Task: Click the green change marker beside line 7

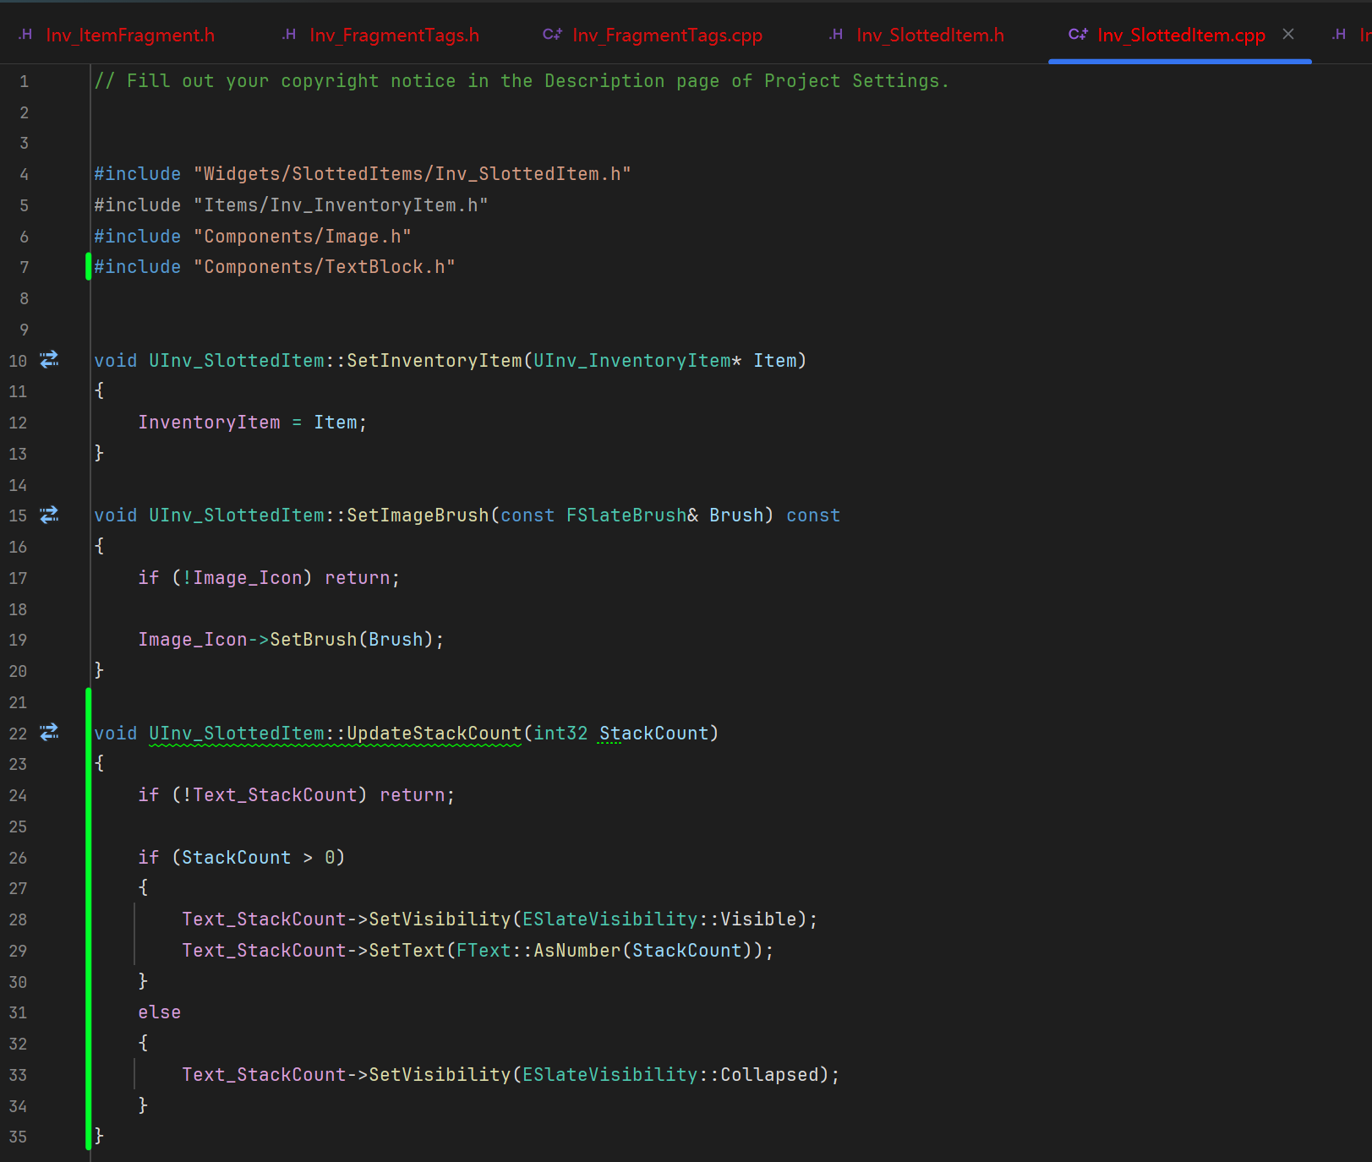Action: pos(88,267)
